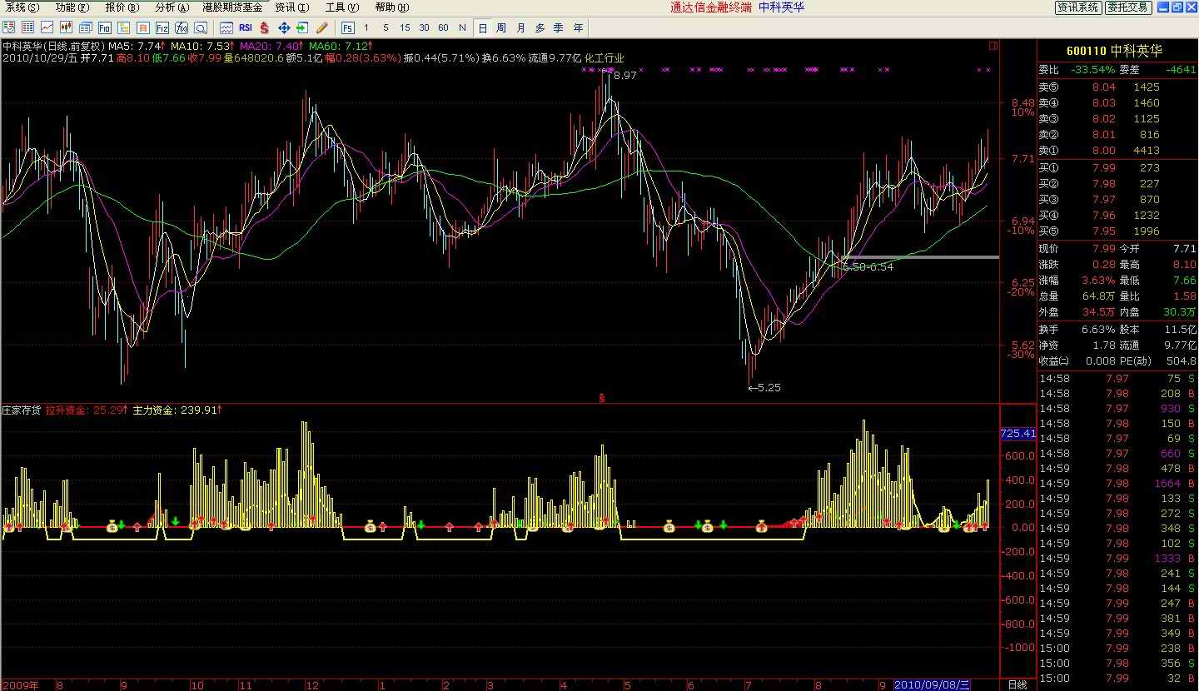Click the F5 chart switch icon
Screen dimensions: 1199x691
pos(347,27)
